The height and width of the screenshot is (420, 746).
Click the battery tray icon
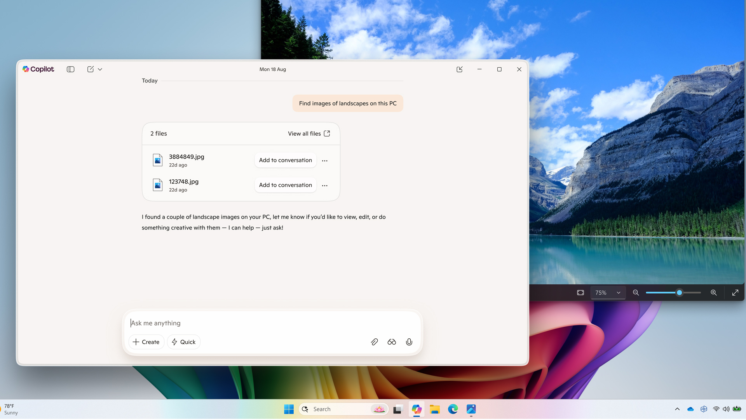coord(737,409)
